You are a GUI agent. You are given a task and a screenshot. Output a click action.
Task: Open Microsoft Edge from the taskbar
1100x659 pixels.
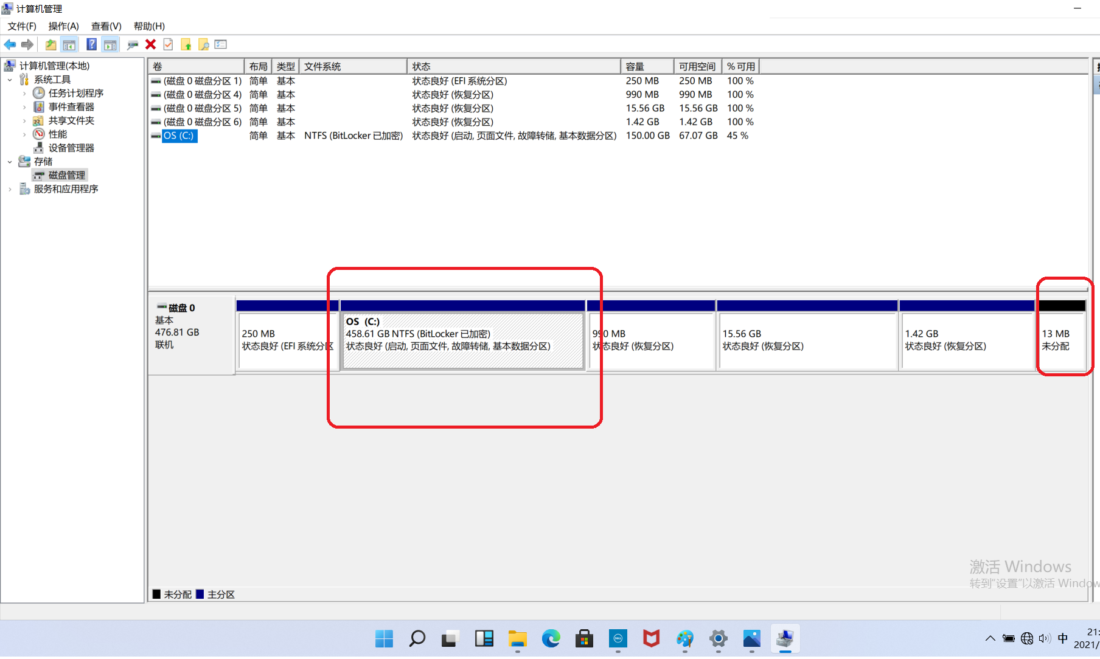(x=551, y=639)
